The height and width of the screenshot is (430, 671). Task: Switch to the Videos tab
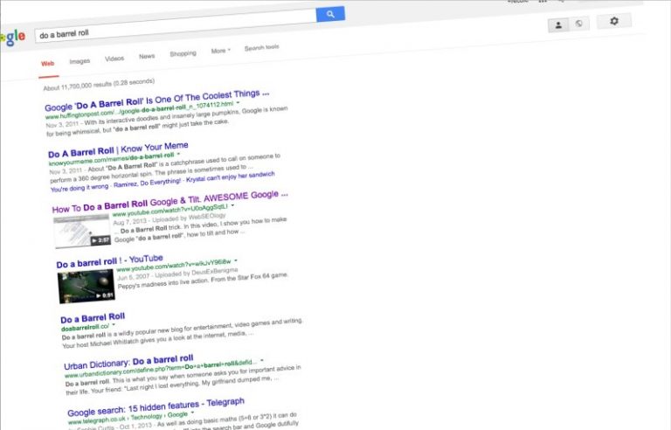click(x=114, y=59)
